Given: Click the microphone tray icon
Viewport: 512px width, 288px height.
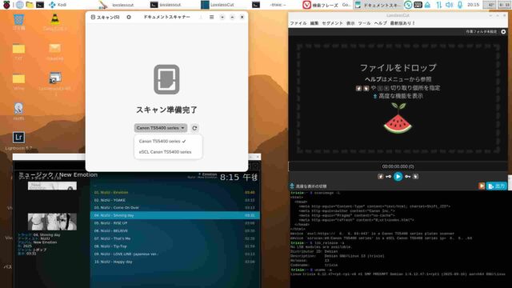Looking at the screenshot, I should [460, 5].
